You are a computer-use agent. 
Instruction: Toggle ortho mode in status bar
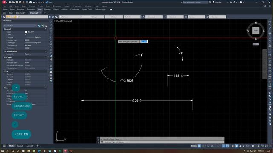point(209,146)
